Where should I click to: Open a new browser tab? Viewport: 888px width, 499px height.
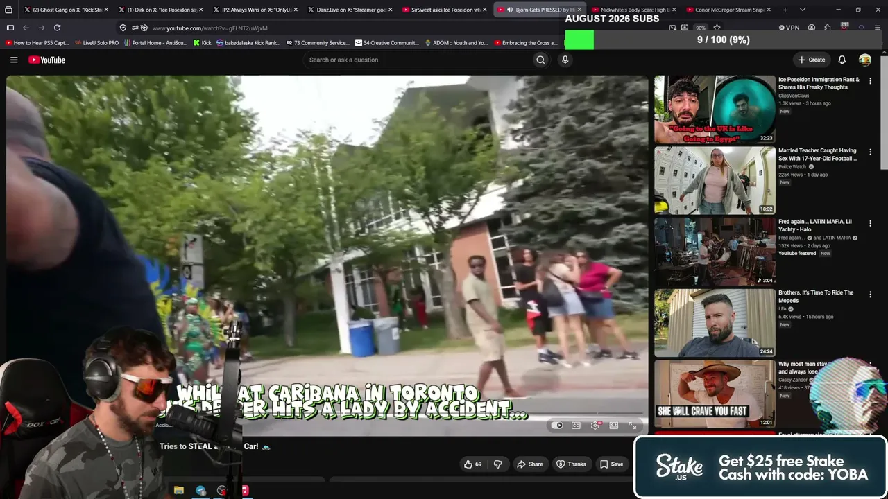click(x=785, y=10)
